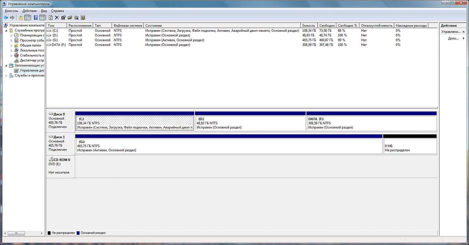469x245 pixels.
Task: Select the DATA (F:) partition block
Action: (371, 123)
